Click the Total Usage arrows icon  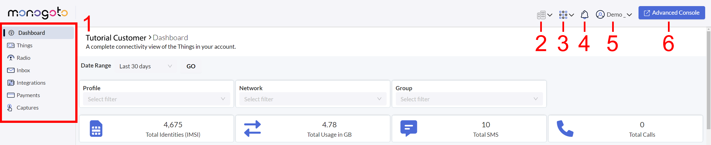[252, 129]
